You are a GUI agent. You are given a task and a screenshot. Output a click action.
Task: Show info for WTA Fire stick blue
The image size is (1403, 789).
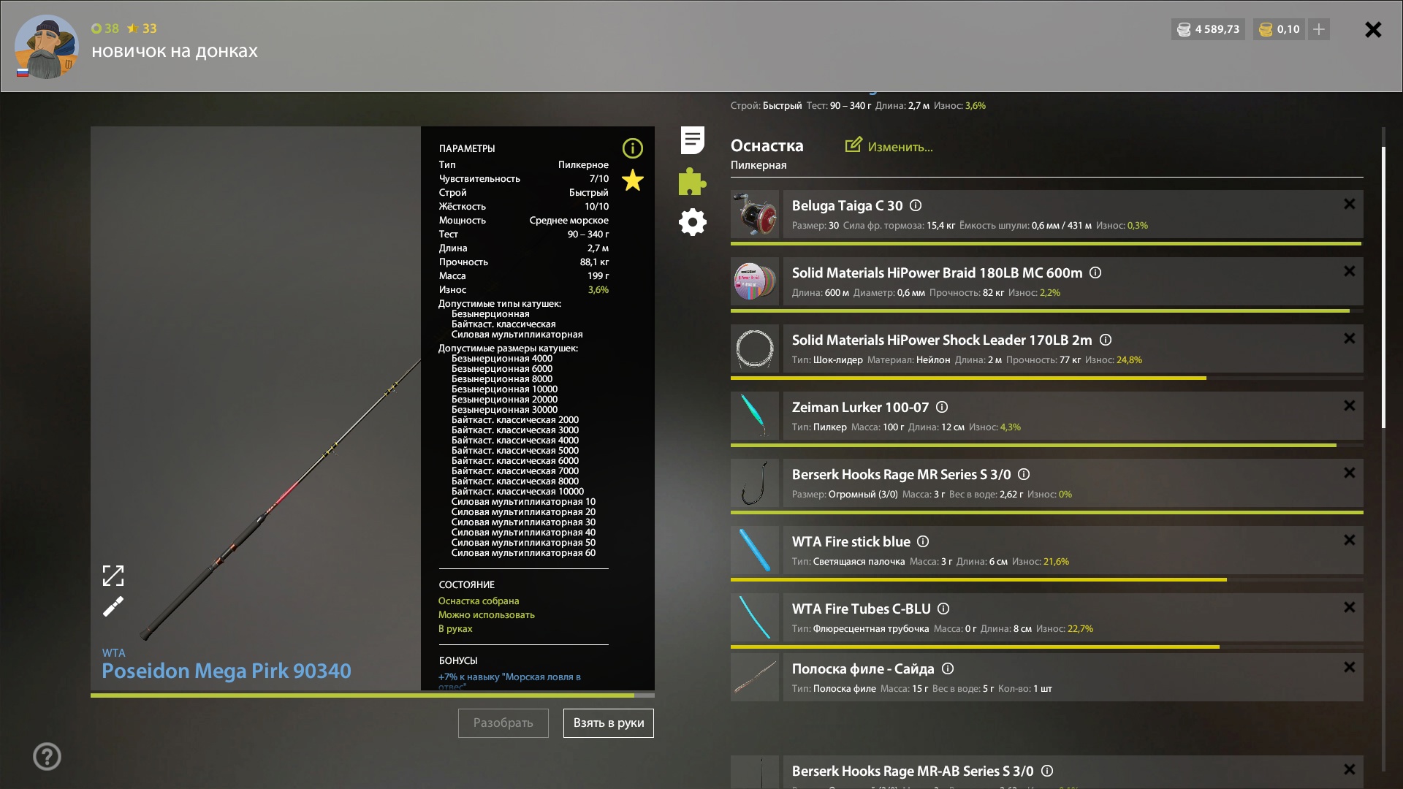pos(923,541)
